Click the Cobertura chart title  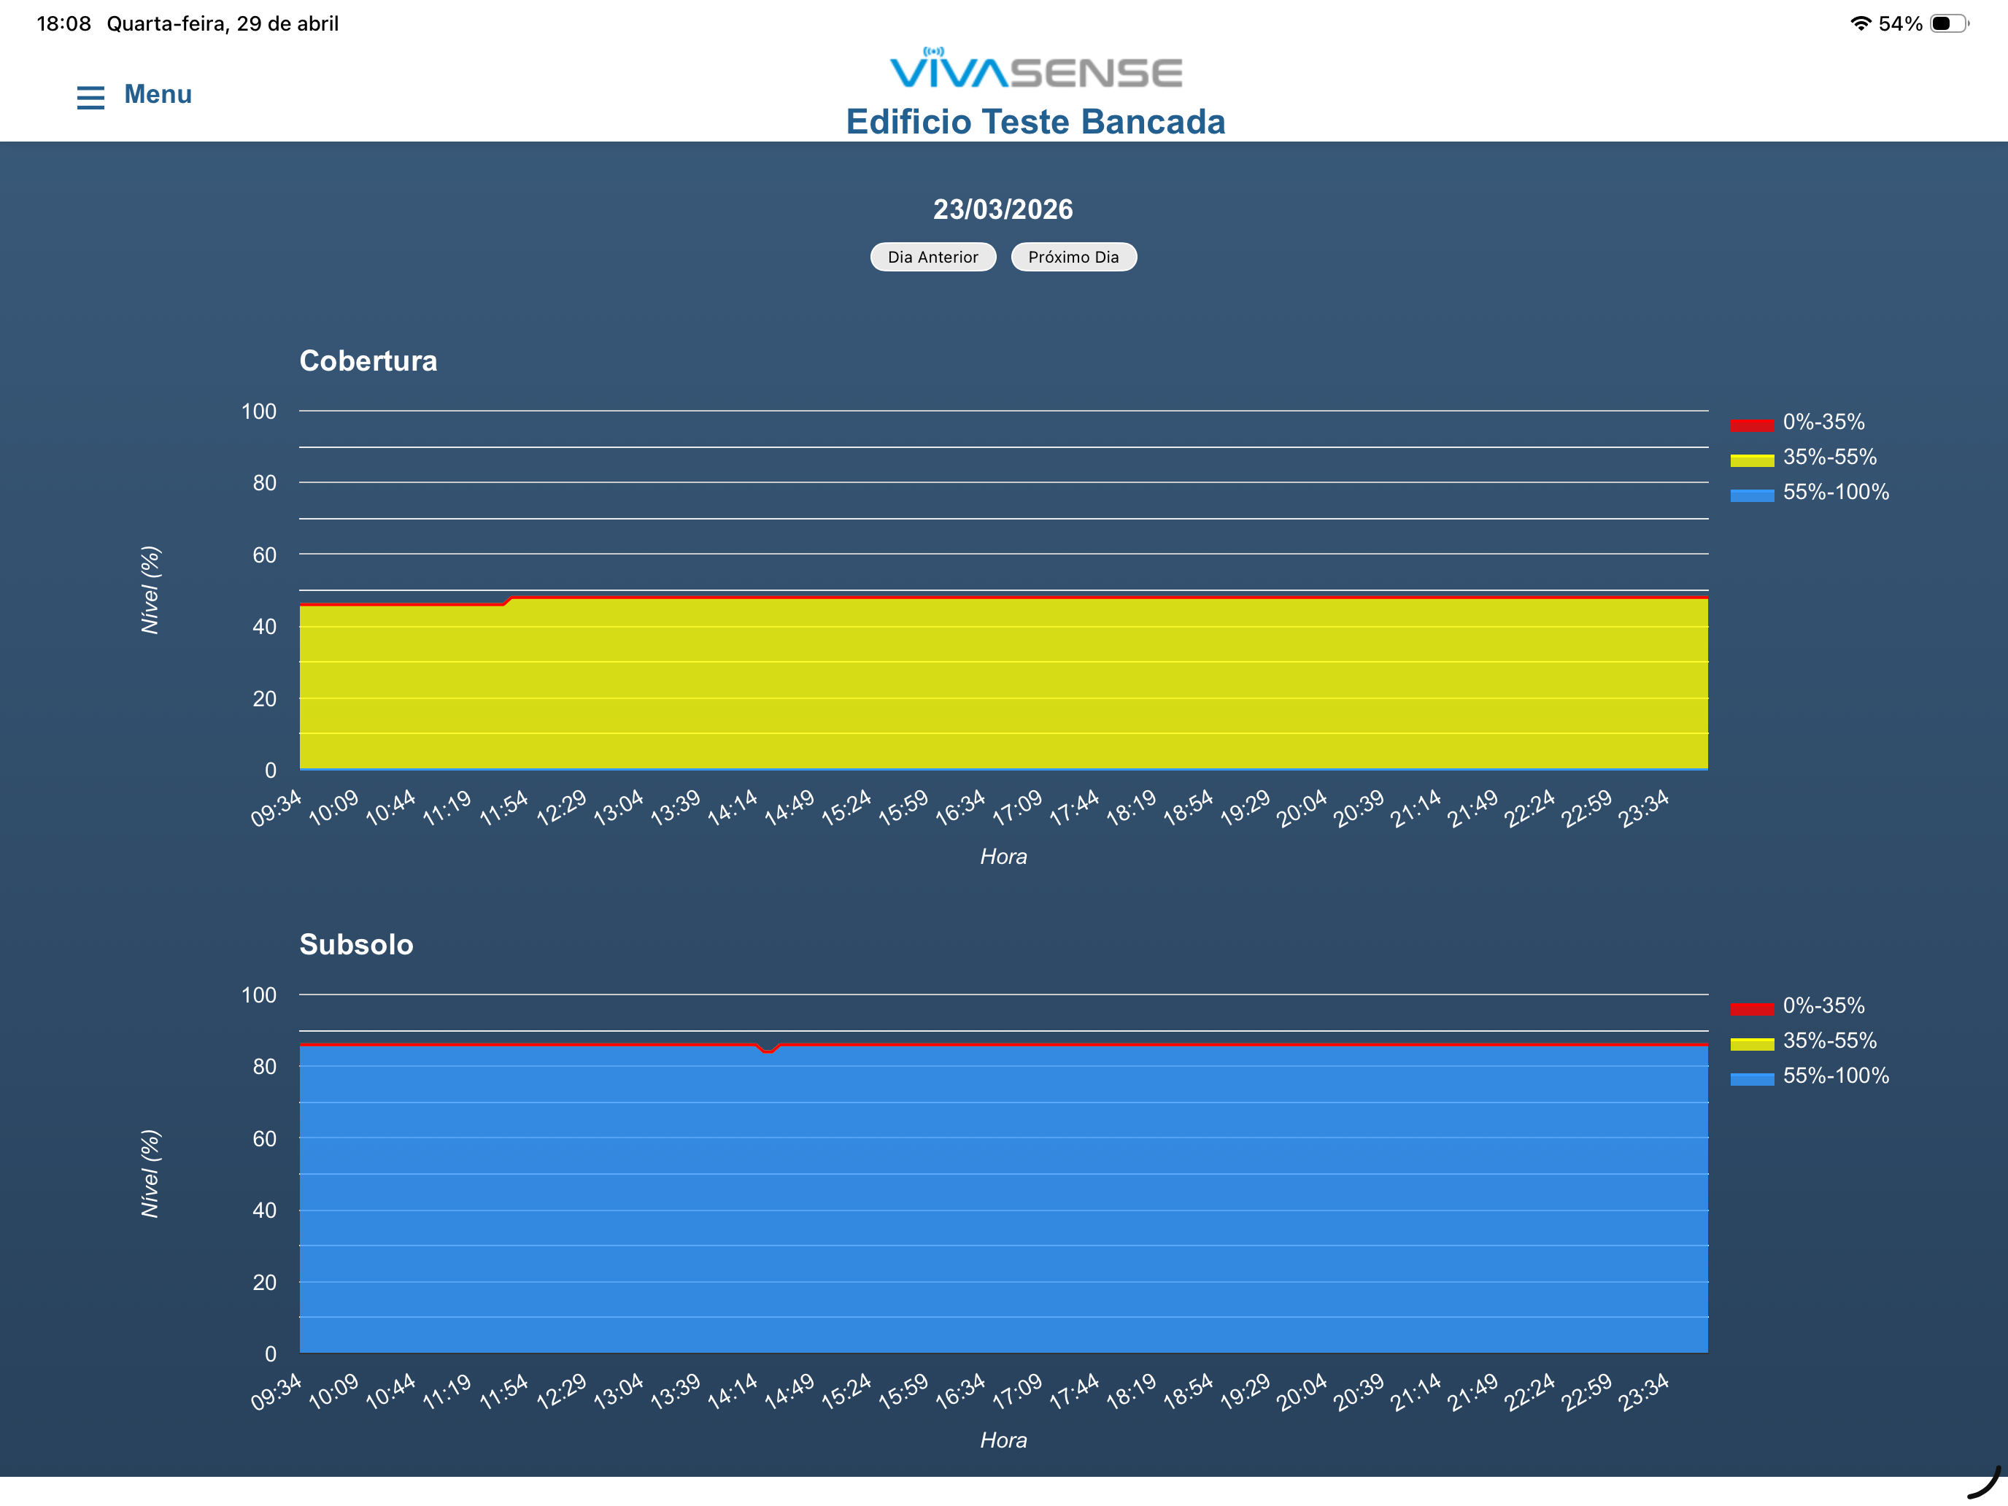(x=368, y=360)
